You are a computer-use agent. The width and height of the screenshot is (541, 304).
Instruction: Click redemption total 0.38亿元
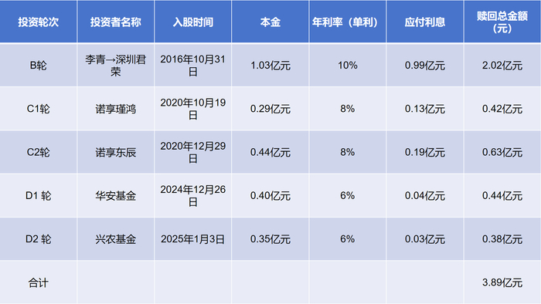pos(502,239)
